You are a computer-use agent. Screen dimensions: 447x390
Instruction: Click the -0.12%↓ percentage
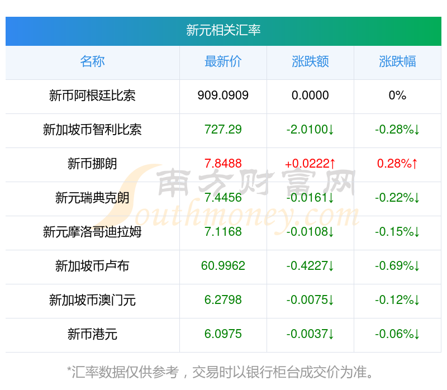pos(397,300)
